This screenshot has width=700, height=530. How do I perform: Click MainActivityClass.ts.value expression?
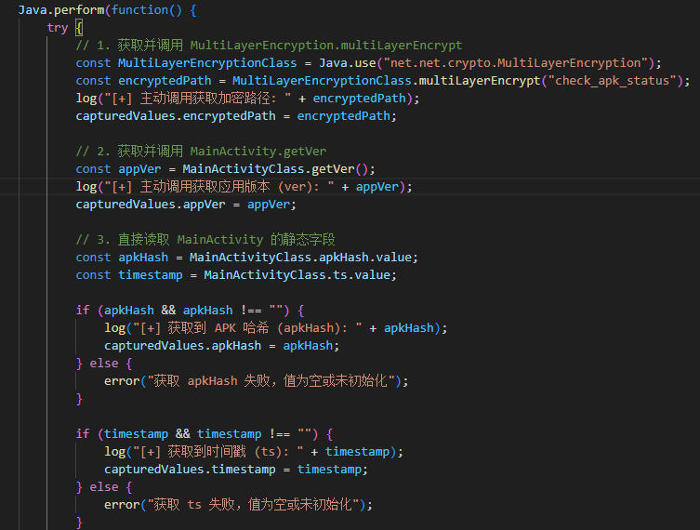click(x=297, y=275)
